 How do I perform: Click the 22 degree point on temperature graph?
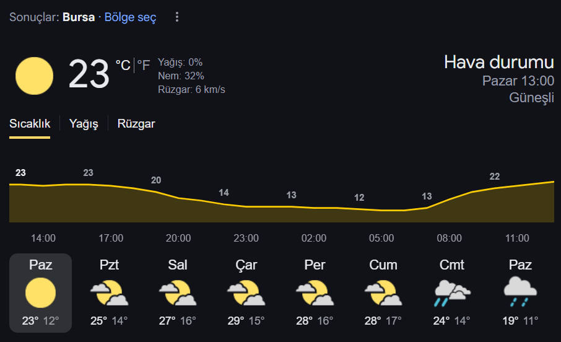pos(495,176)
